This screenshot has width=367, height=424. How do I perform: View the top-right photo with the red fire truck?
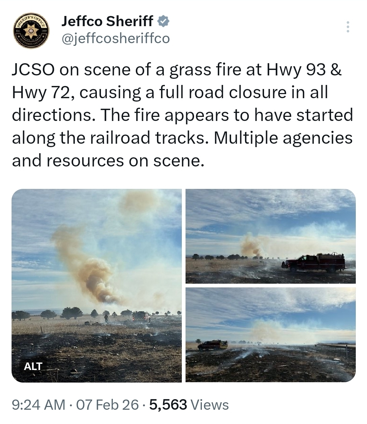pos(270,236)
